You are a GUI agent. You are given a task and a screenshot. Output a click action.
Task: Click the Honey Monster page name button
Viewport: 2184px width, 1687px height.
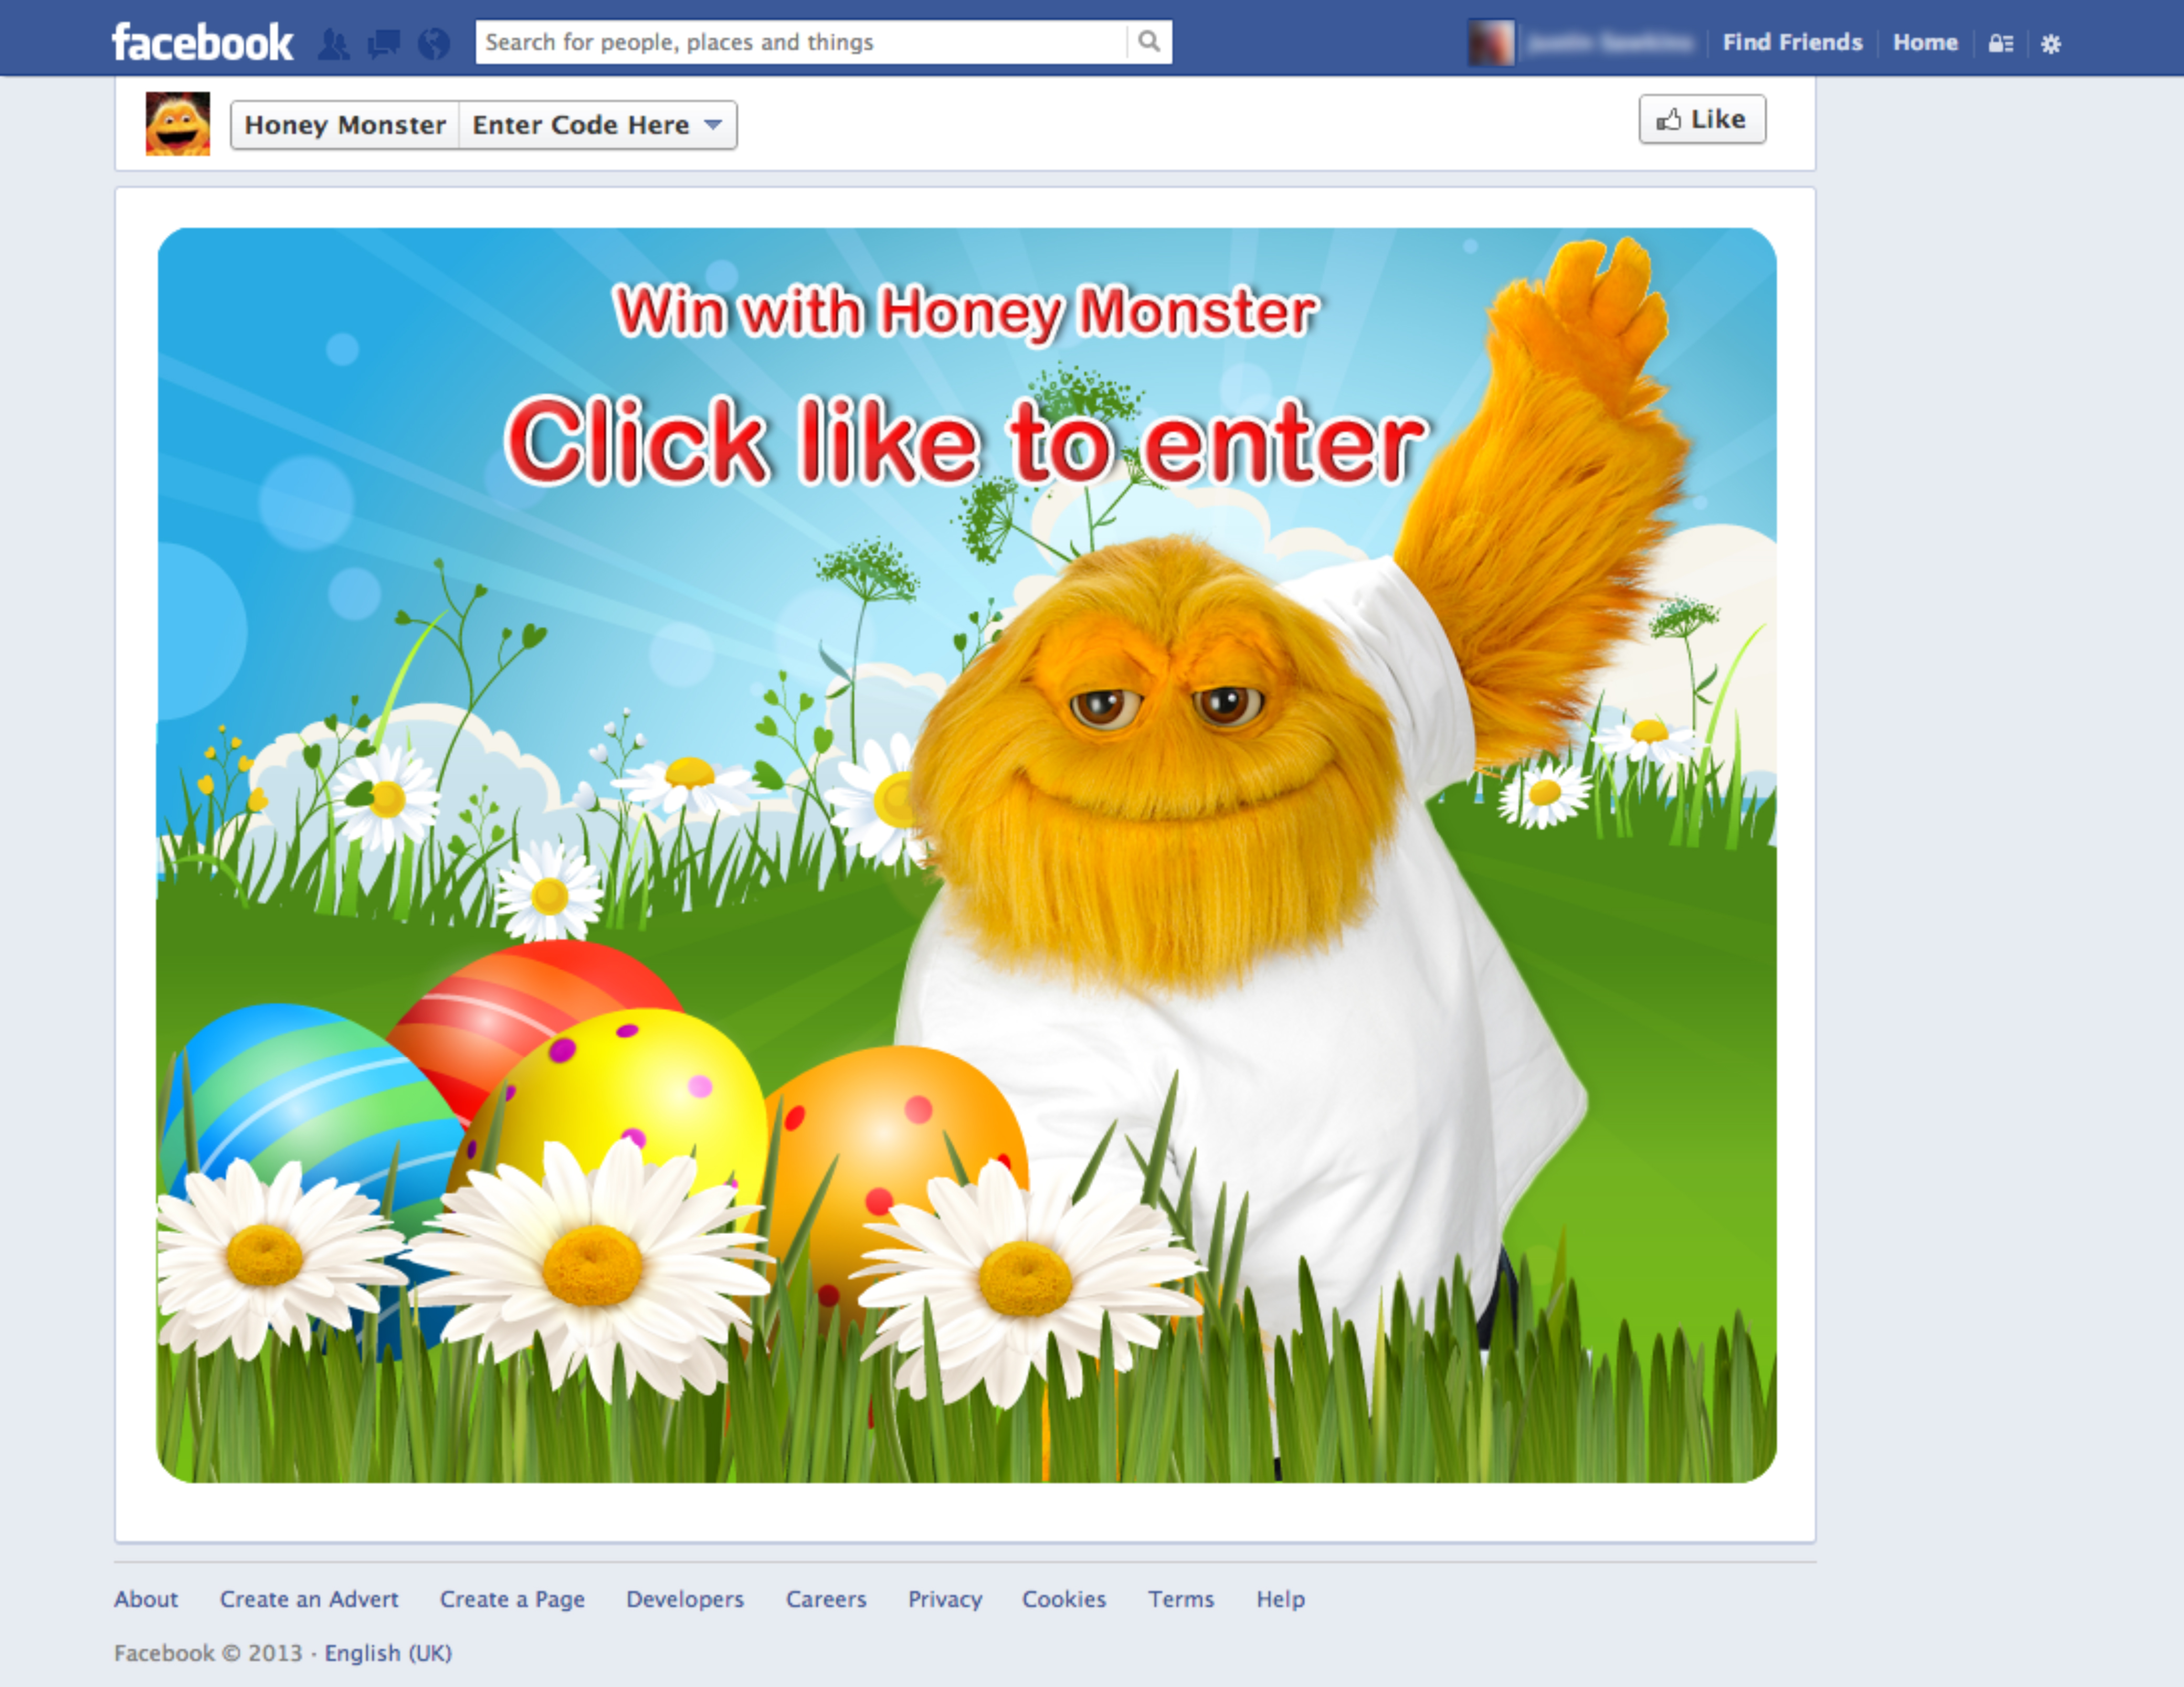(x=345, y=125)
